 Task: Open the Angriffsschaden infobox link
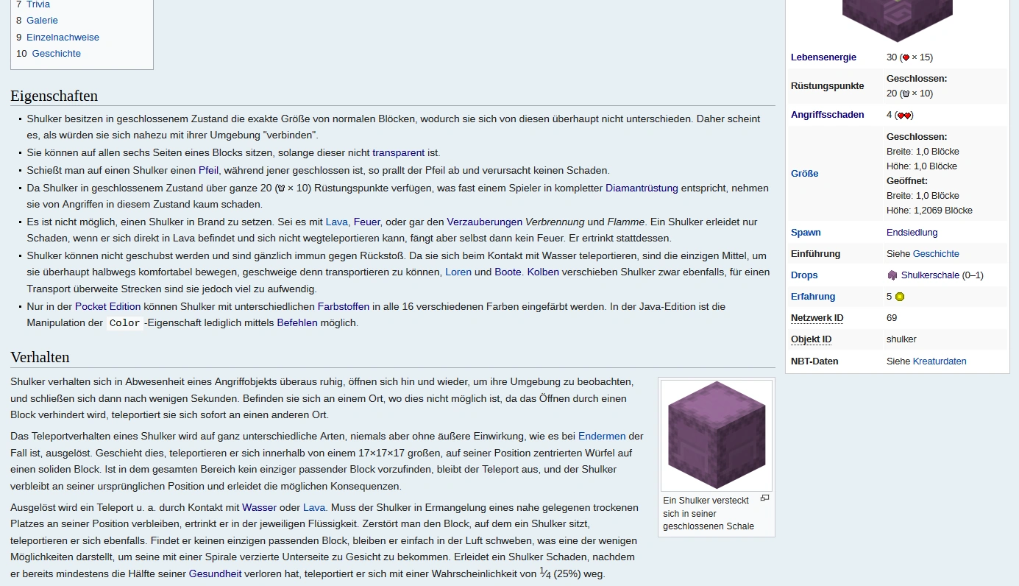[828, 115]
